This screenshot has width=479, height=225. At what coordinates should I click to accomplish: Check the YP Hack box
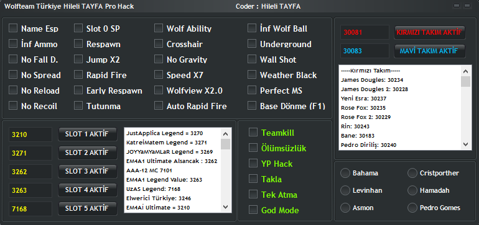pyautogui.click(x=253, y=164)
